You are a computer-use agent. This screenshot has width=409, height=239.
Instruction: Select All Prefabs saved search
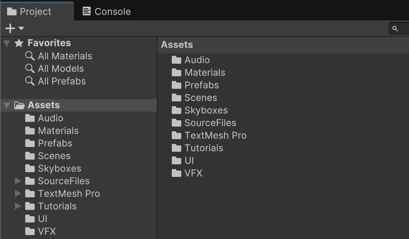point(55,81)
